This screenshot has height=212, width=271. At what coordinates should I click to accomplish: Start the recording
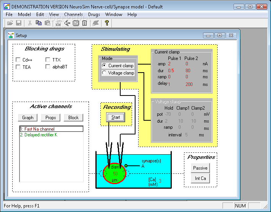pyautogui.click(x=116, y=117)
